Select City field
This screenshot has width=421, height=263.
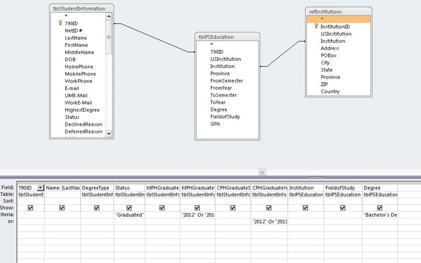pyautogui.click(x=325, y=63)
